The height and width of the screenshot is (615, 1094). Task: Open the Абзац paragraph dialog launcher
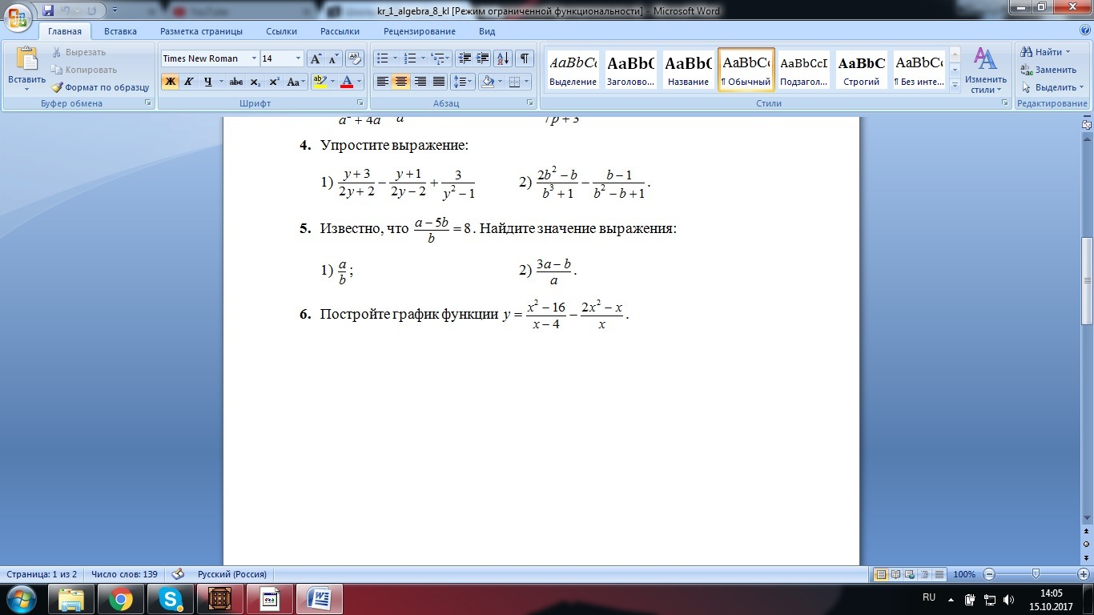click(530, 103)
